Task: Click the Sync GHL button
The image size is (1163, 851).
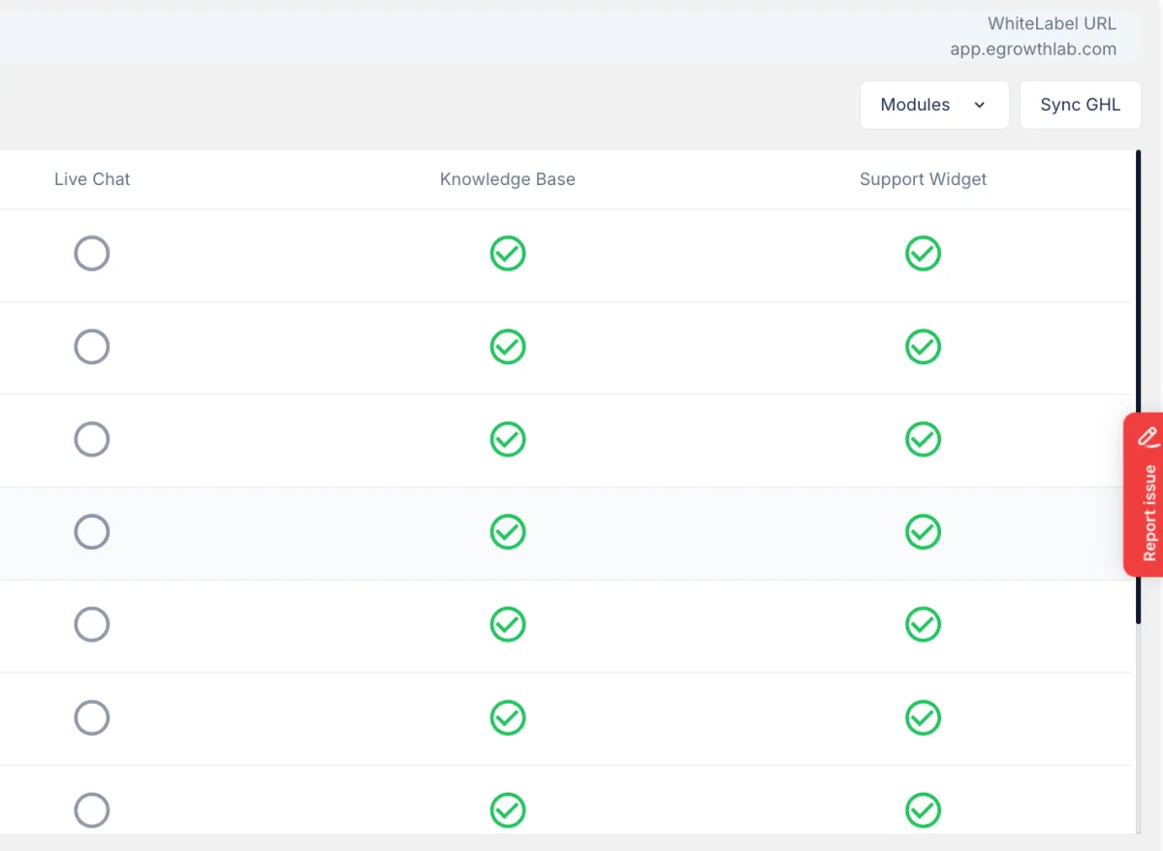Action: click(1080, 105)
